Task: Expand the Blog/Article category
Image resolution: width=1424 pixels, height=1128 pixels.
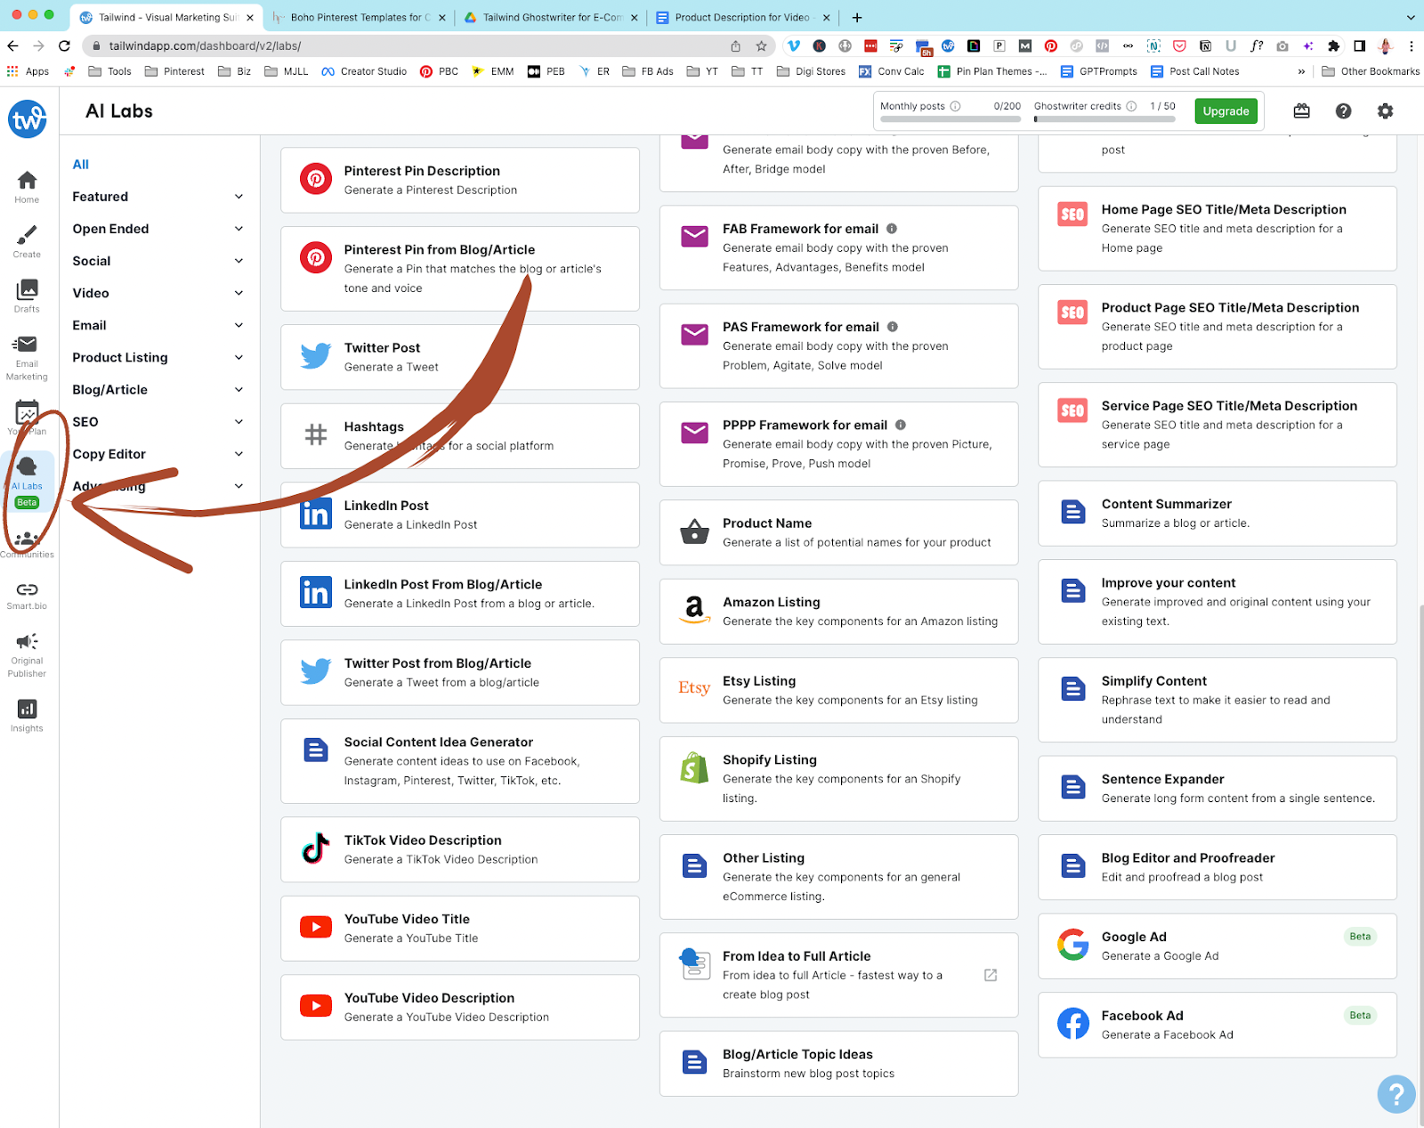Action: tap(158, 389)
